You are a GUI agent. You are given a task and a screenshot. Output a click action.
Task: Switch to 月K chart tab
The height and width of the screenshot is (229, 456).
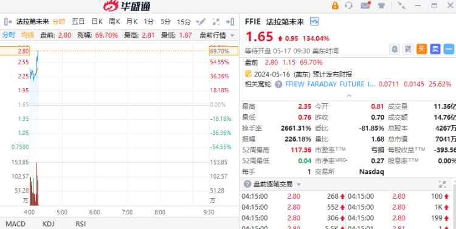tap(131, 21)
